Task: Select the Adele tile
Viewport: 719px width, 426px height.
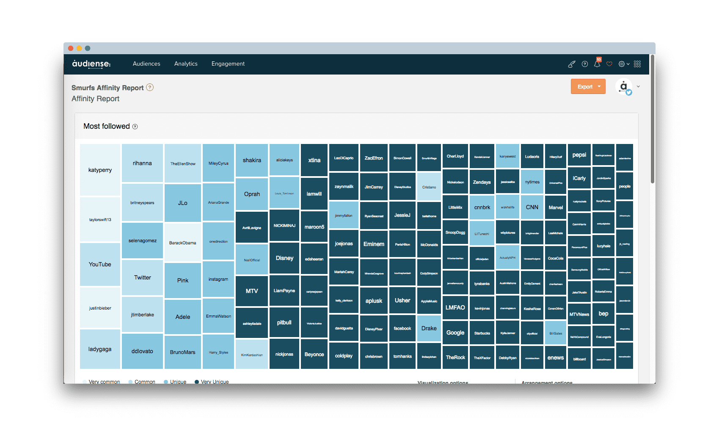Action: tap(183, 317)
